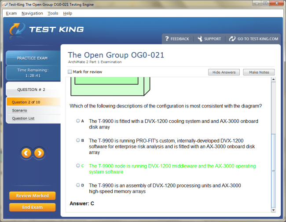Click the 'QUESTION # 2' header

click(31, 90)
